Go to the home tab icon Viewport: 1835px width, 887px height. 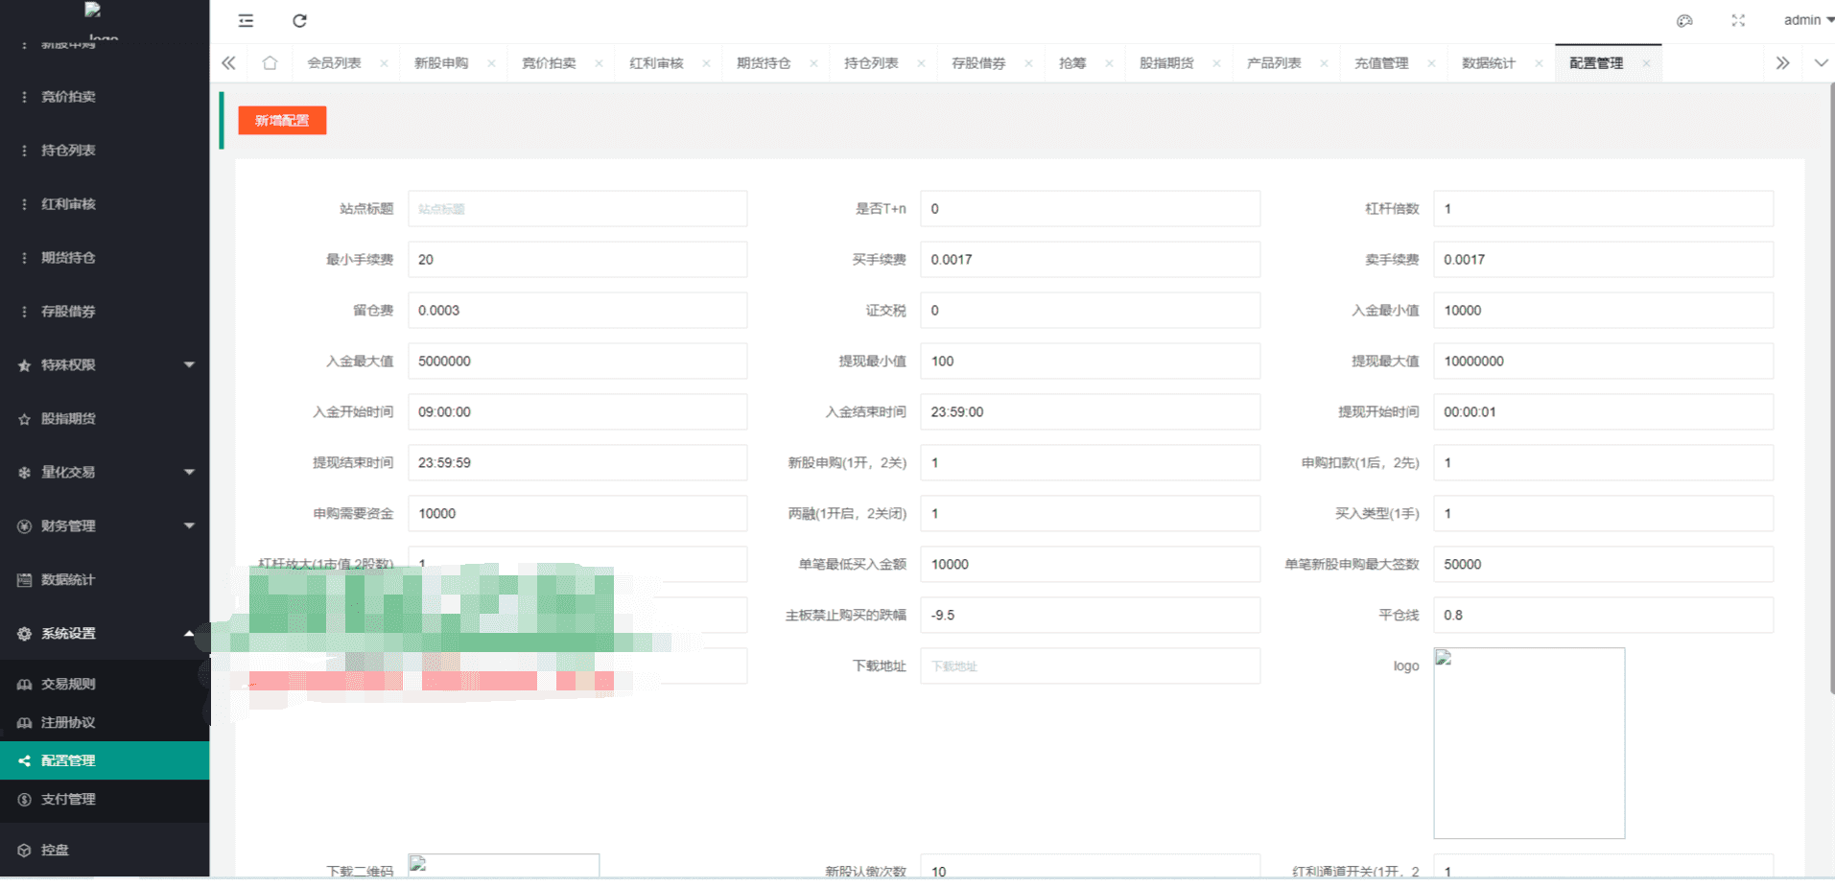[x=270, y=62]
